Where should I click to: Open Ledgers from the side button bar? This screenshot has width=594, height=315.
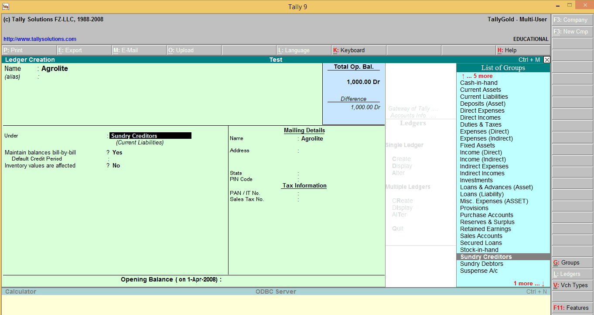click(x=573, y=274)
